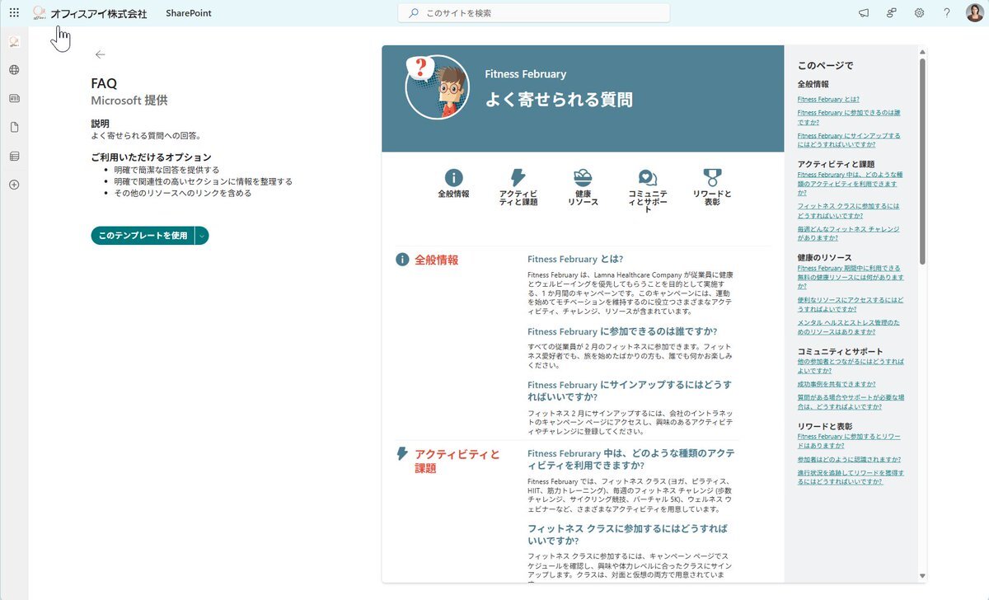
Task: Click the 健康のリソース heading in sidebar
Action: [x=825, y=258]
